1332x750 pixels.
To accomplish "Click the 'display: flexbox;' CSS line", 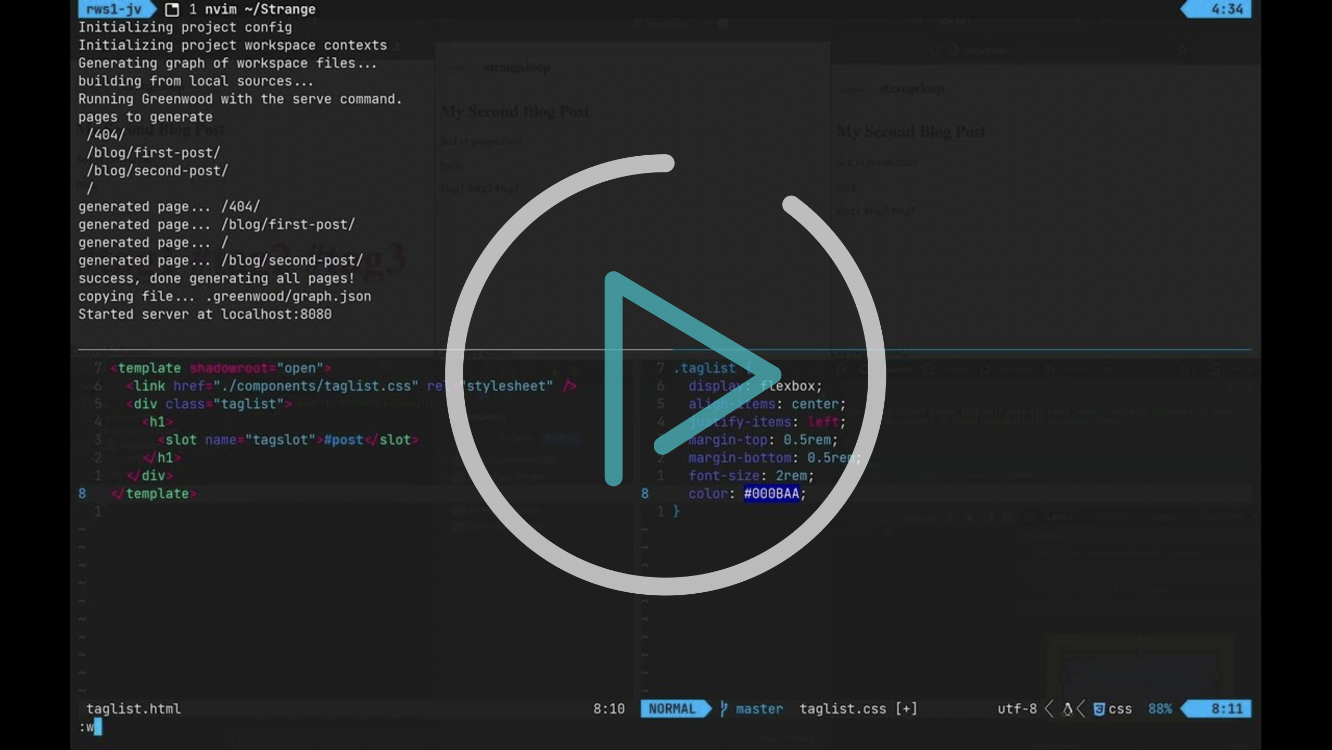I will pyautogui.click(x=755, y=386).
